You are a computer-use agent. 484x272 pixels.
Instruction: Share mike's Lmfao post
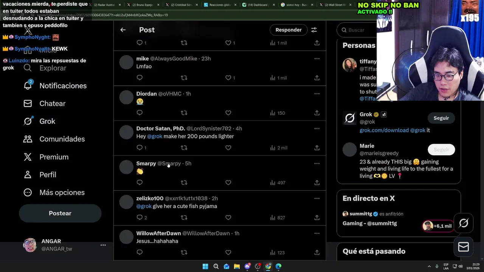317,78
